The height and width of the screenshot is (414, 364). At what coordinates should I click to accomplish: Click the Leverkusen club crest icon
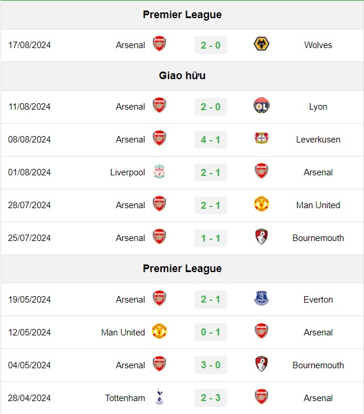coord(261,138)
